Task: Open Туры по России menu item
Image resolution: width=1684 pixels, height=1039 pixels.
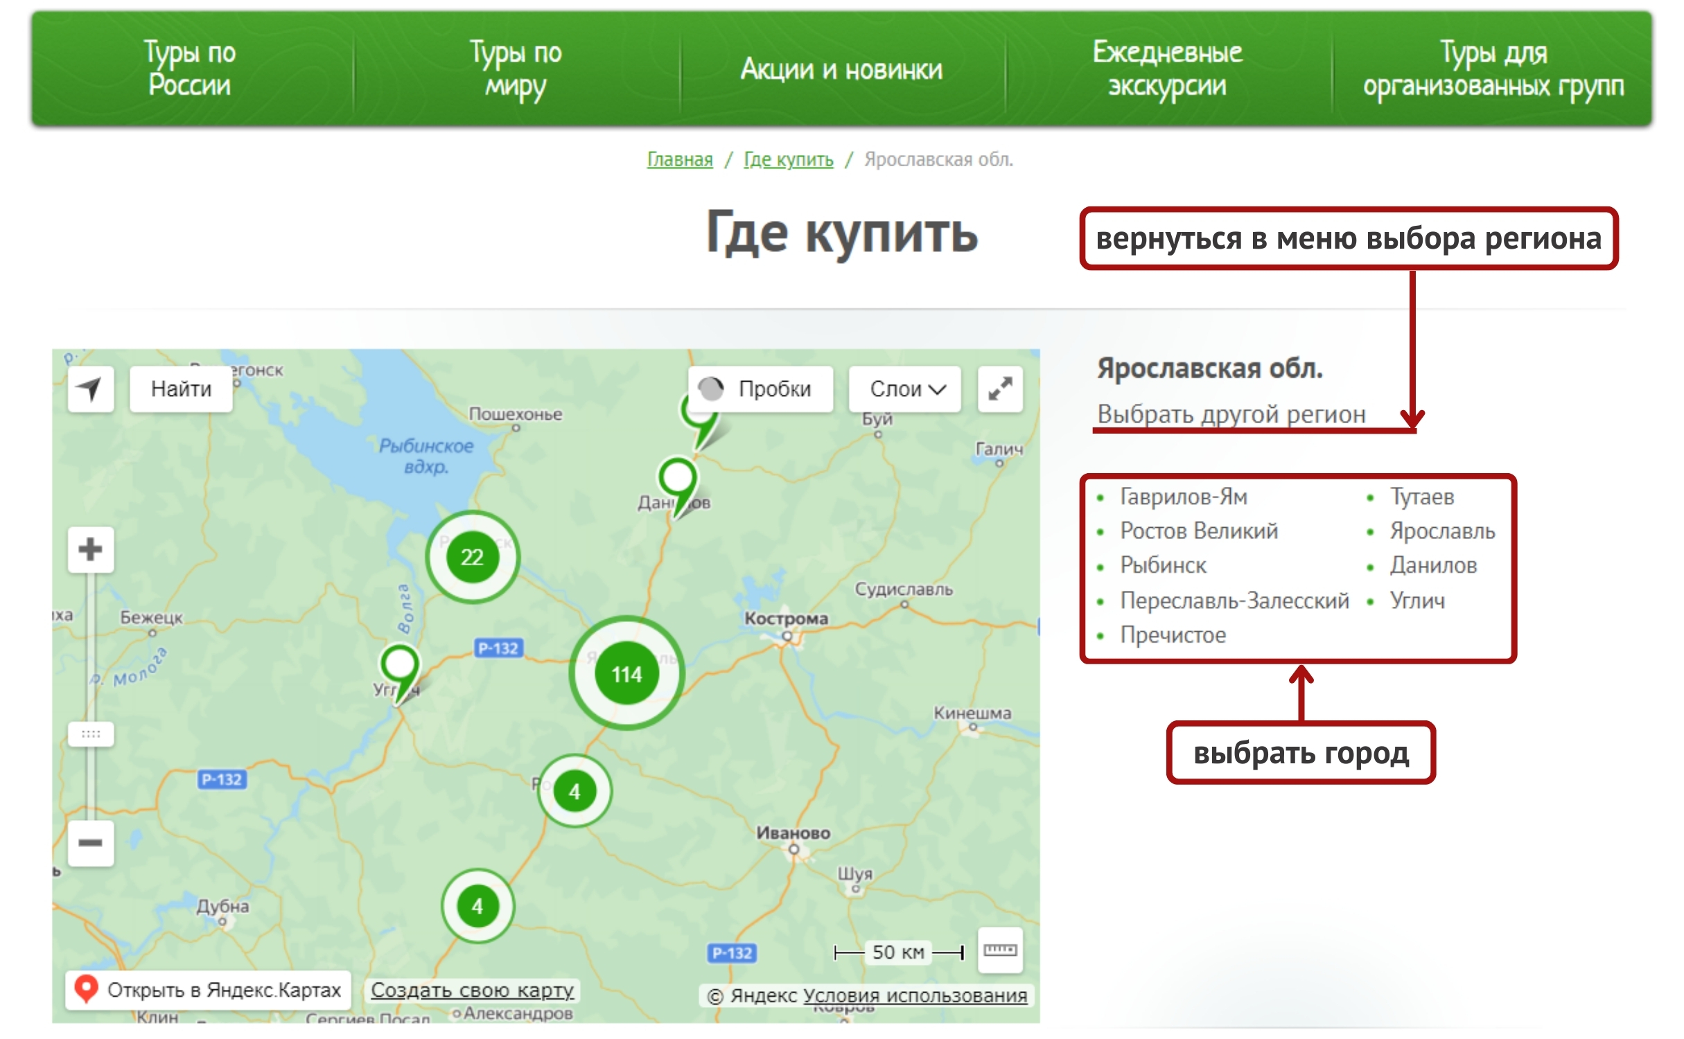Action: (190, 69)
